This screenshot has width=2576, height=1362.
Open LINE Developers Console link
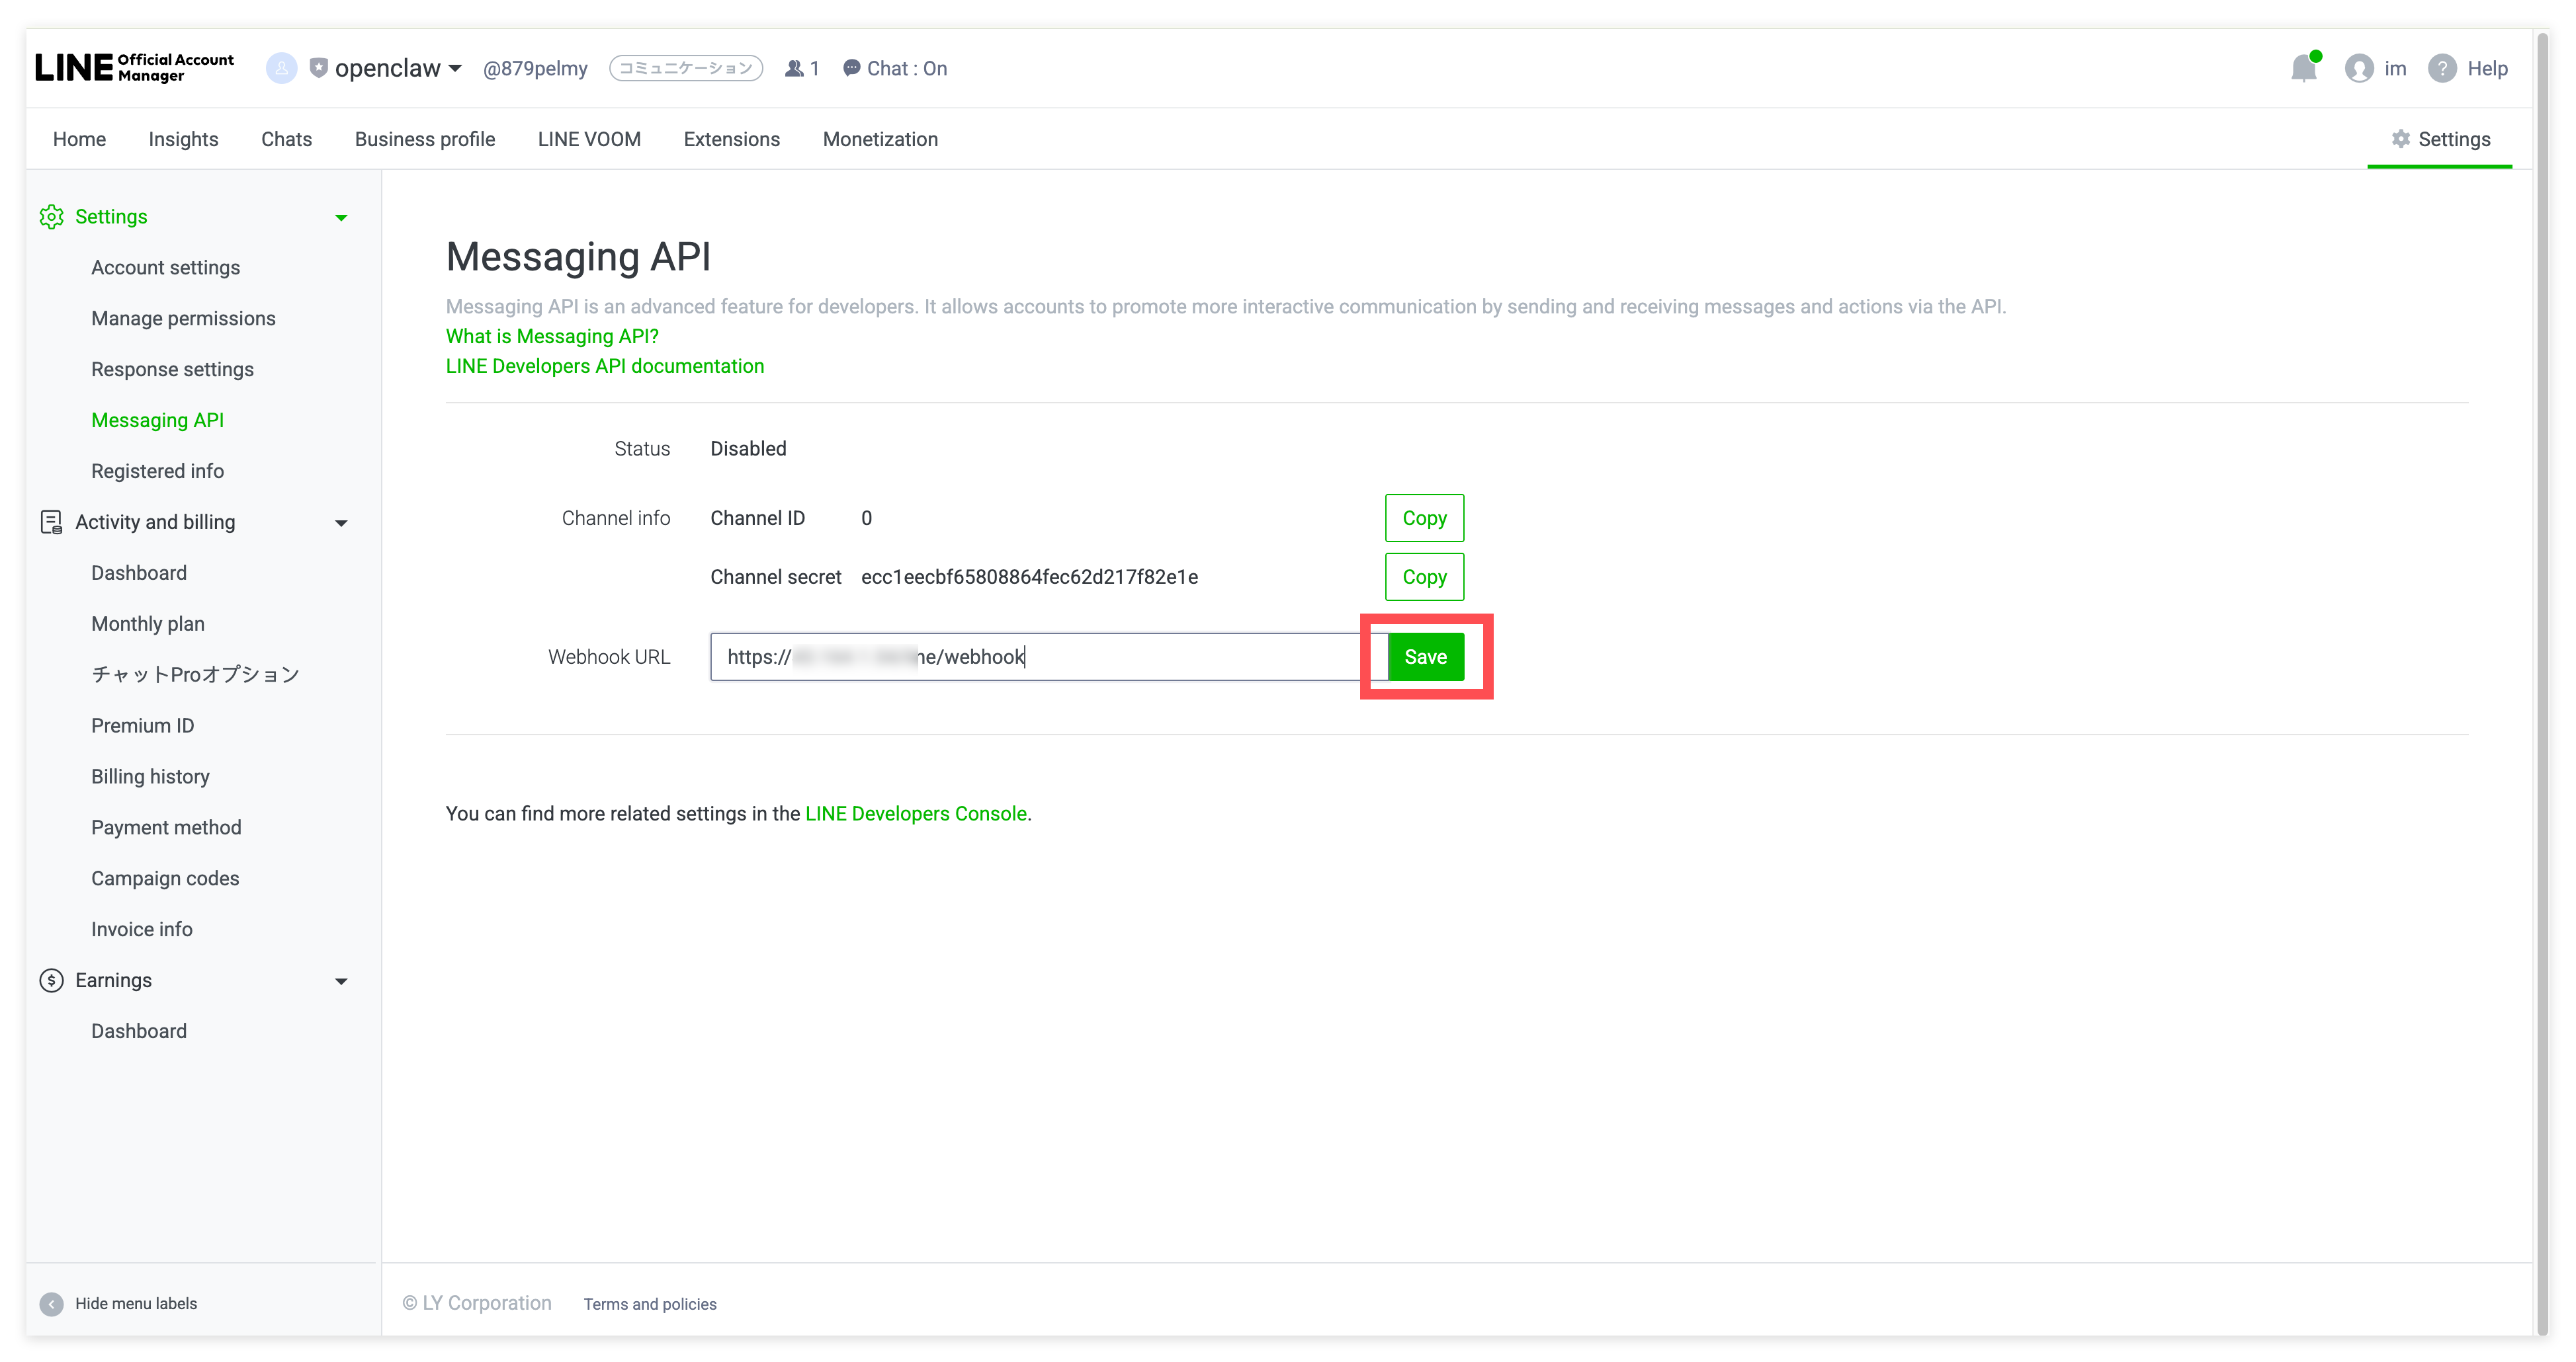coord(915,813)
